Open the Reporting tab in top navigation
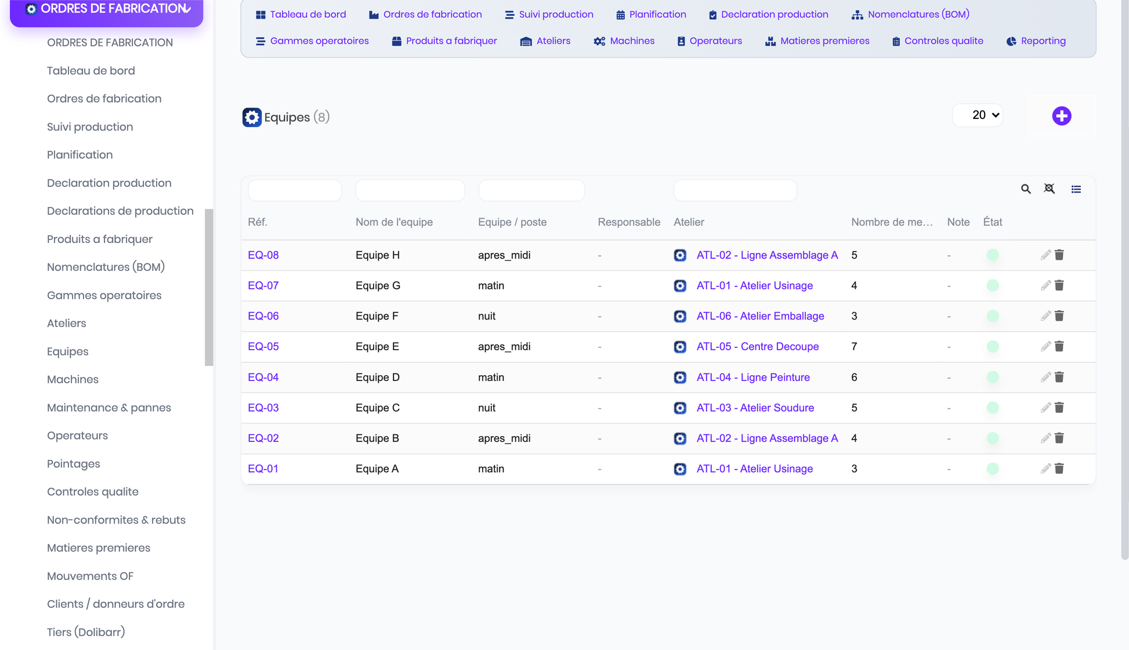Image resolution: width=1129 pixels, height=650 pixels. 1036,41
